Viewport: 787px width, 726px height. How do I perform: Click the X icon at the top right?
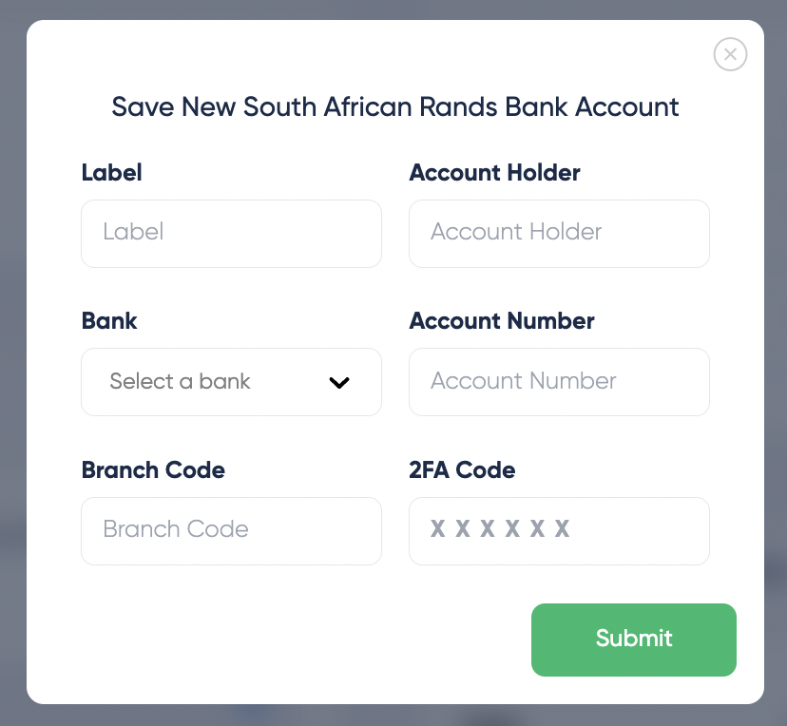tap(730, 54)
